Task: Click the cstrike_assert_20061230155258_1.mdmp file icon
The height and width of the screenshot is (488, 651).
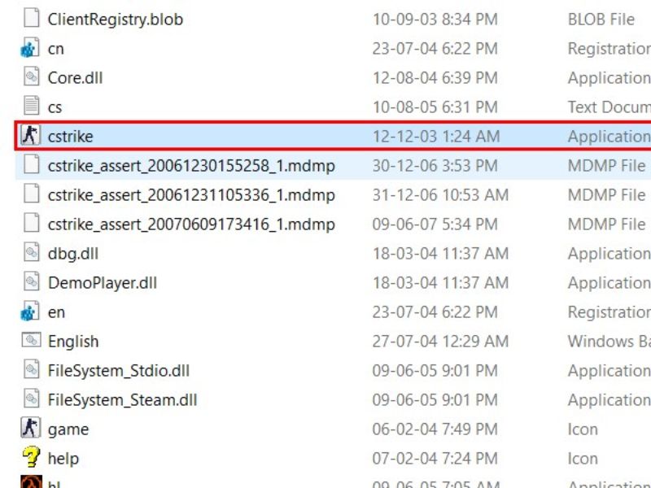Action: [31, 165]
